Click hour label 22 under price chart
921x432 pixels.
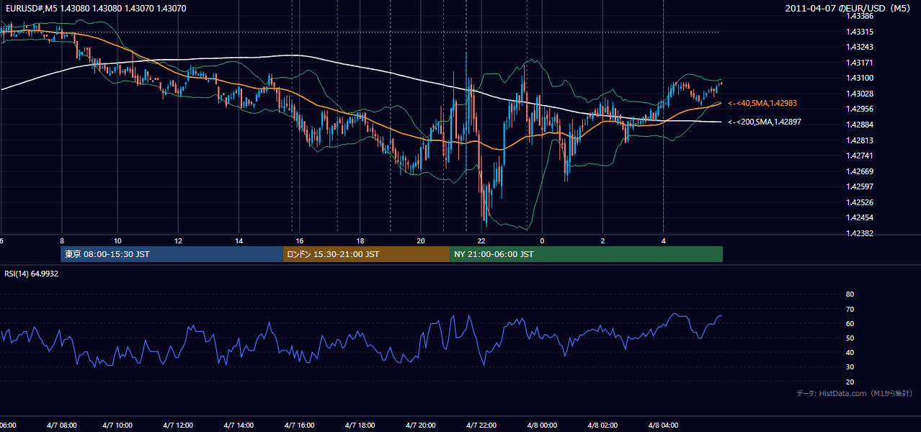[481, 241]
